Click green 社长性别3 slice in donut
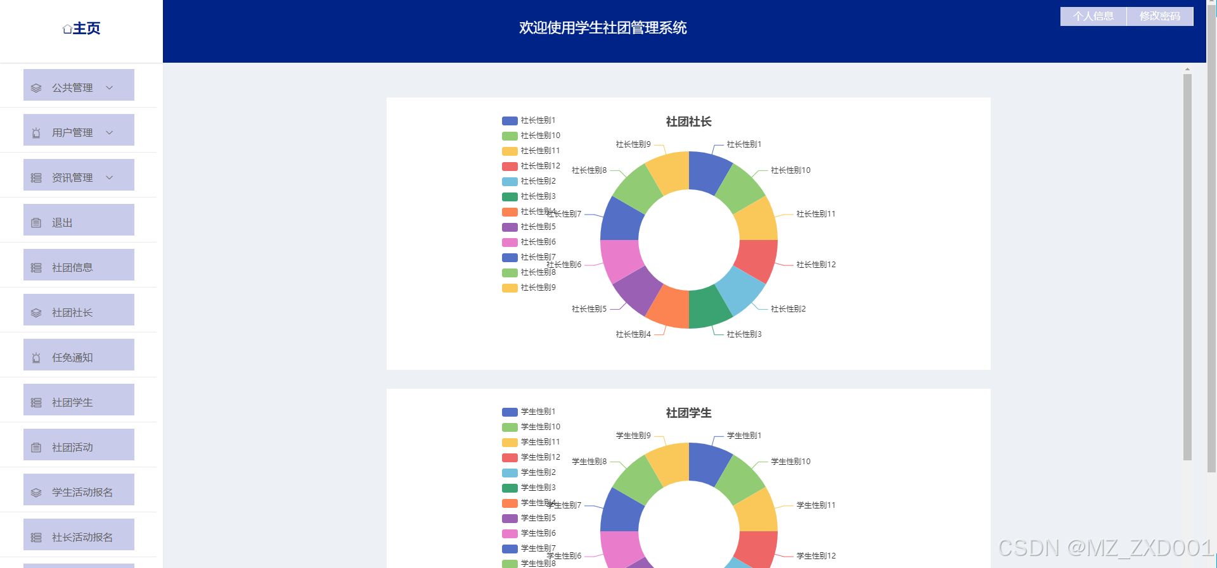1217x568 pixels. (x=707, y=306)
